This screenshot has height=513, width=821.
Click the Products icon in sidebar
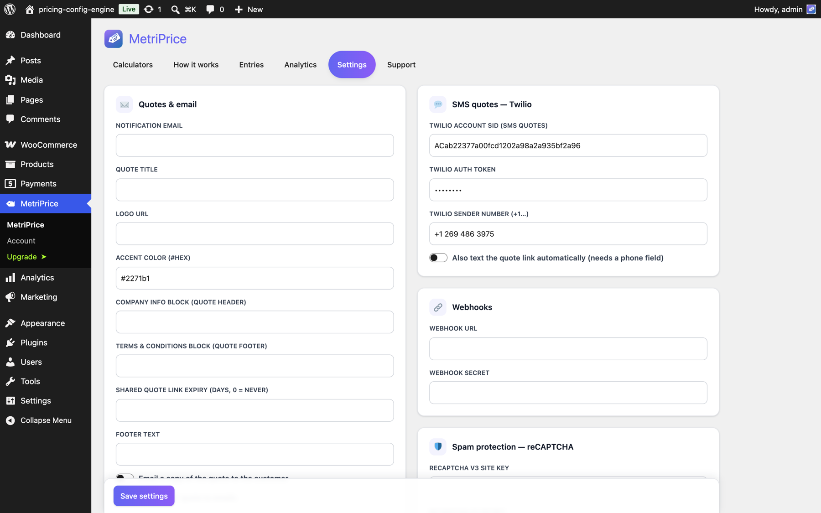coord(10,164)
